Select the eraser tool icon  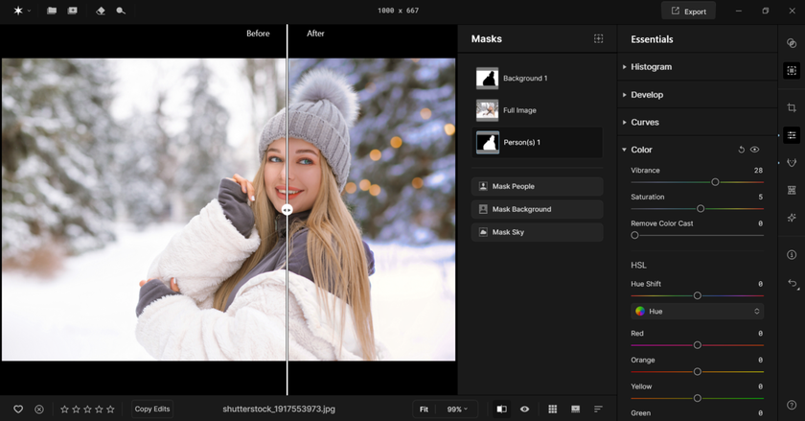click(x=101, y=11)
